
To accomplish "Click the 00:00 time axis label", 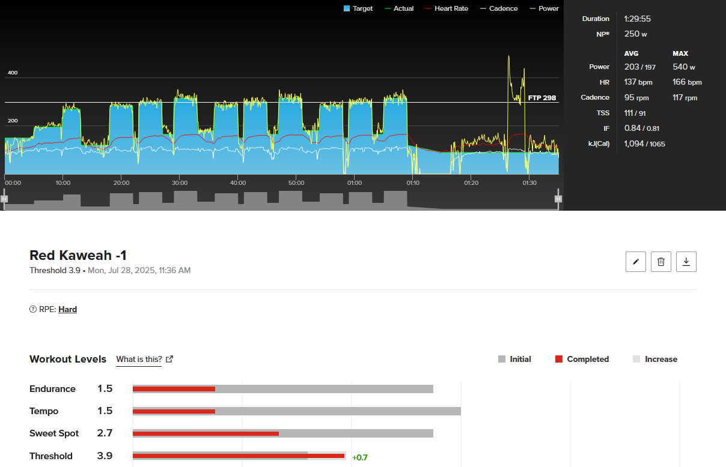I will 13,182.
